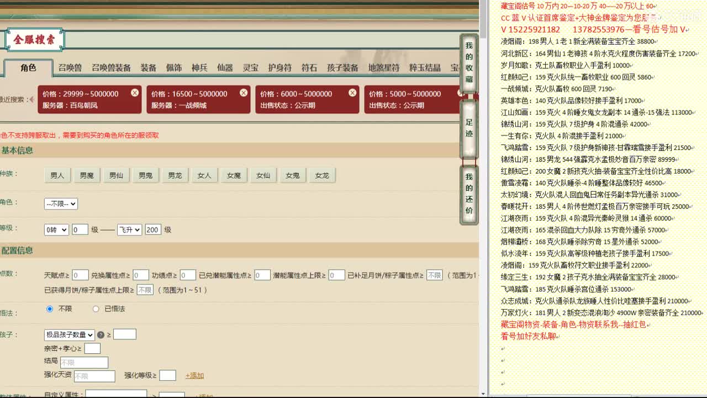Screen dimensions: 707x398
Task: Click the 极品孩子数量 value input
Action: [x=125, y=334]
